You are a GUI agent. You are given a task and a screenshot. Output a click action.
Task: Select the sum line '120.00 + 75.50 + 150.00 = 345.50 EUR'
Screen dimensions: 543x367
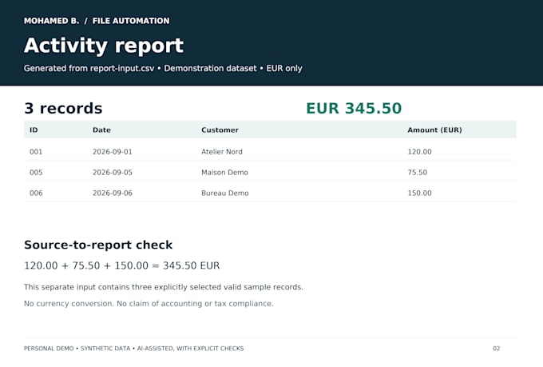[x=121, y=265]
